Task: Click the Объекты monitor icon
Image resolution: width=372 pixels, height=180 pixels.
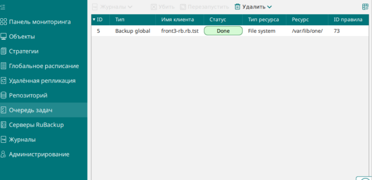Action: 3,37
